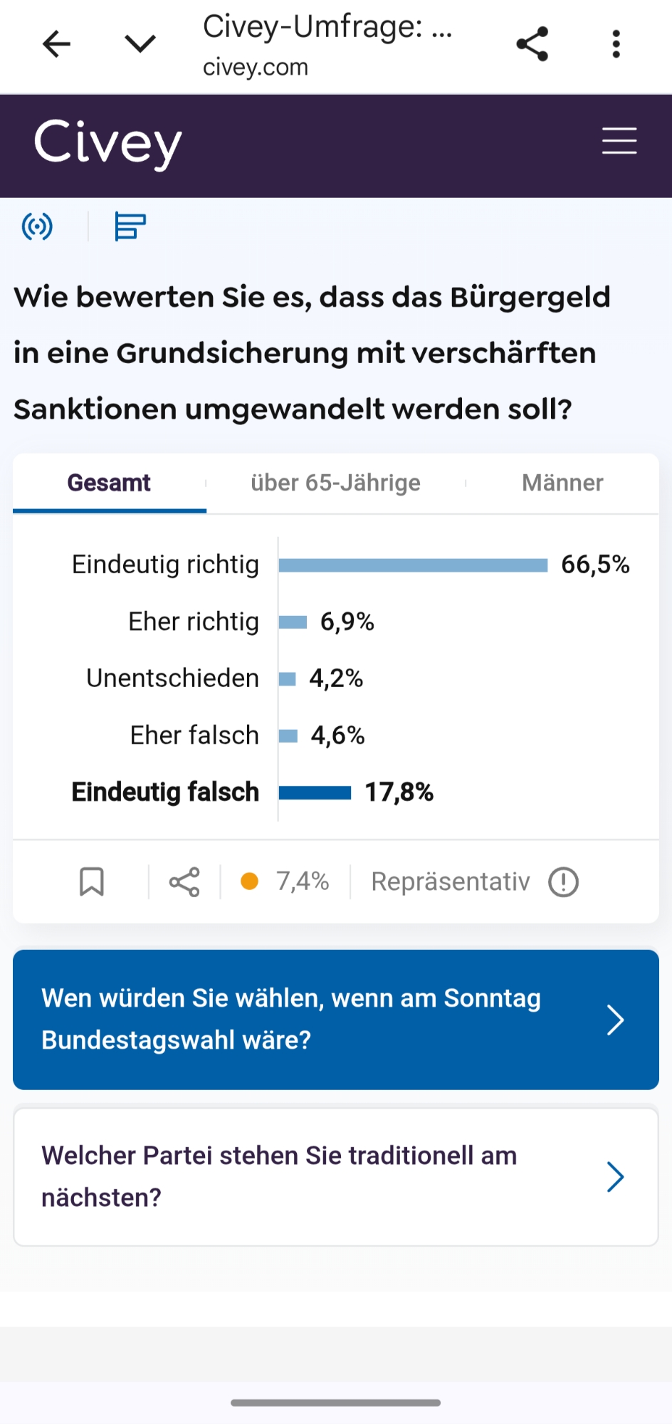This screenshot has width=672, height=1424.
Task: Share the survey results
Action: (184, 882)
